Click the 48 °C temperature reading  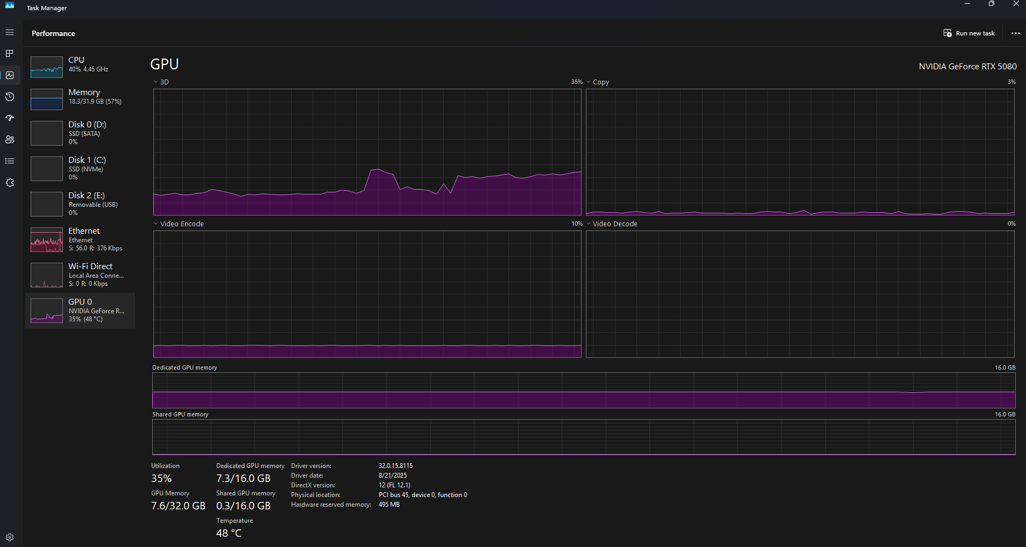pyautogui.click(x=229, y=533)
